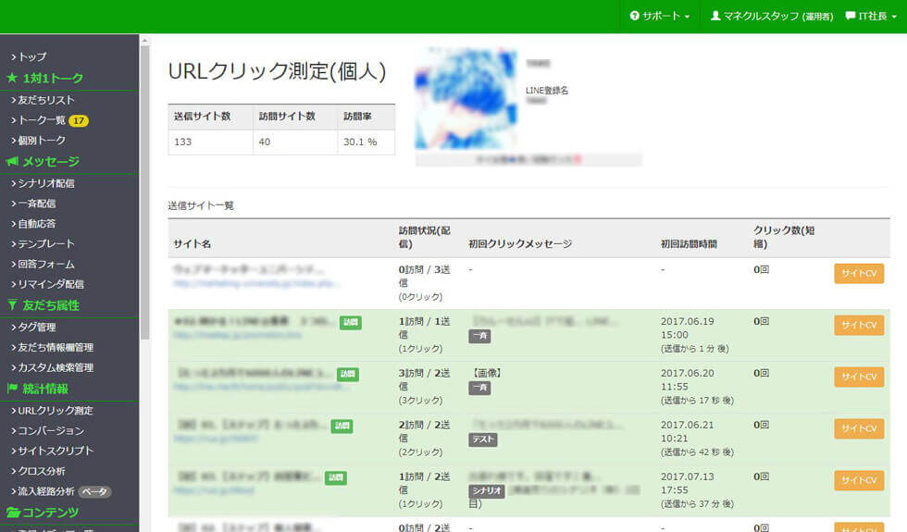This screenshot has width=907, height=532.
Task: Click the 一斉 tag under 【画像】
Action: point(479,388)
